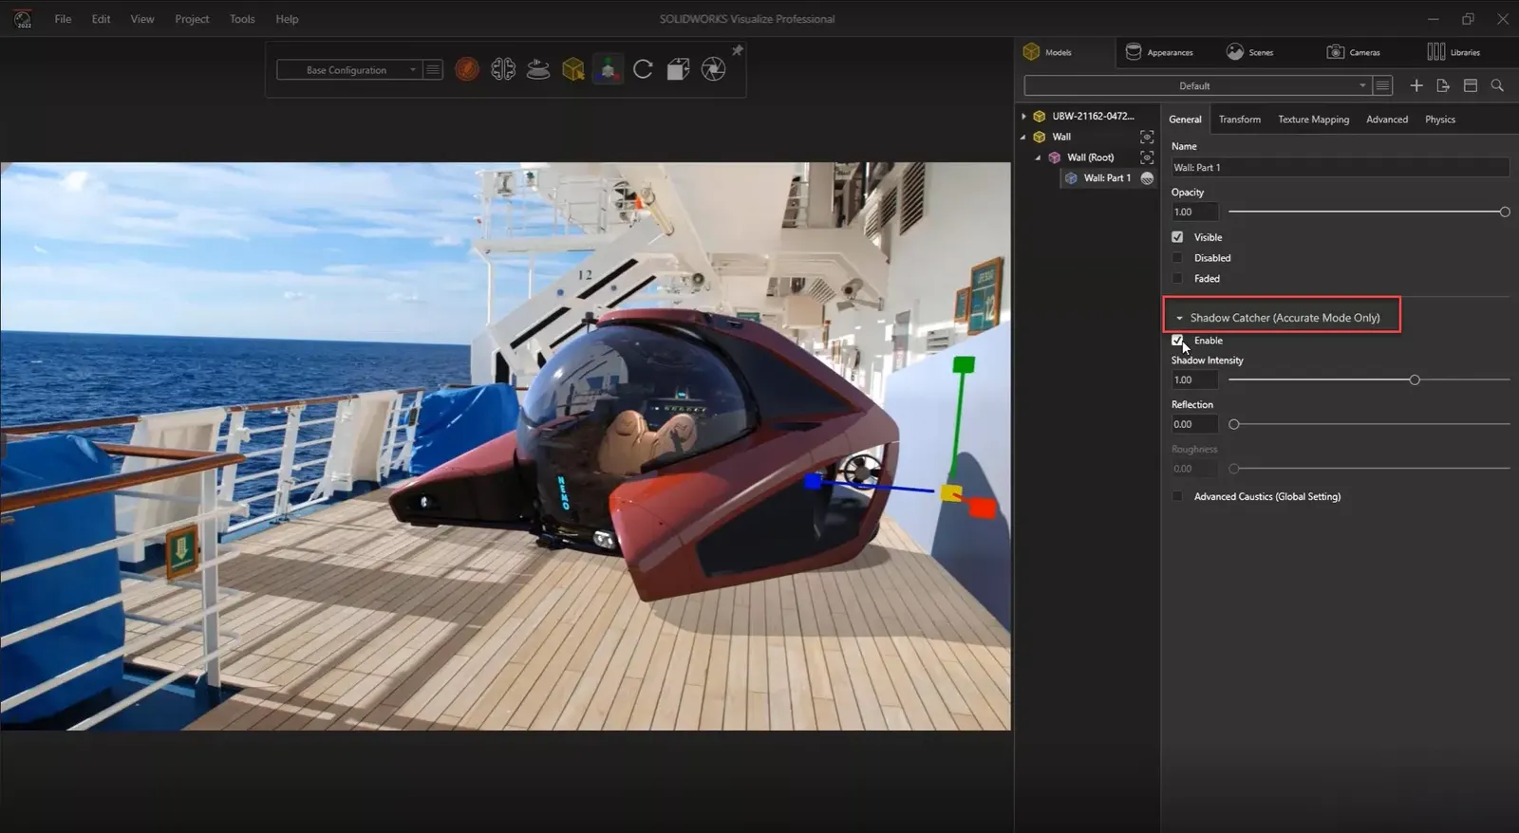Toggle visibility focus icon on Wall (Root) row
This screenshot has width=1519, height=833.
pos(1147,157)
